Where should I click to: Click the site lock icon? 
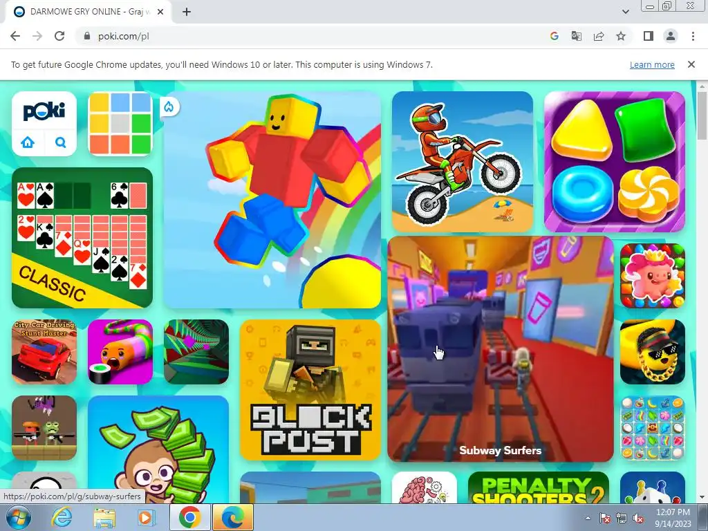coord(87,36)
